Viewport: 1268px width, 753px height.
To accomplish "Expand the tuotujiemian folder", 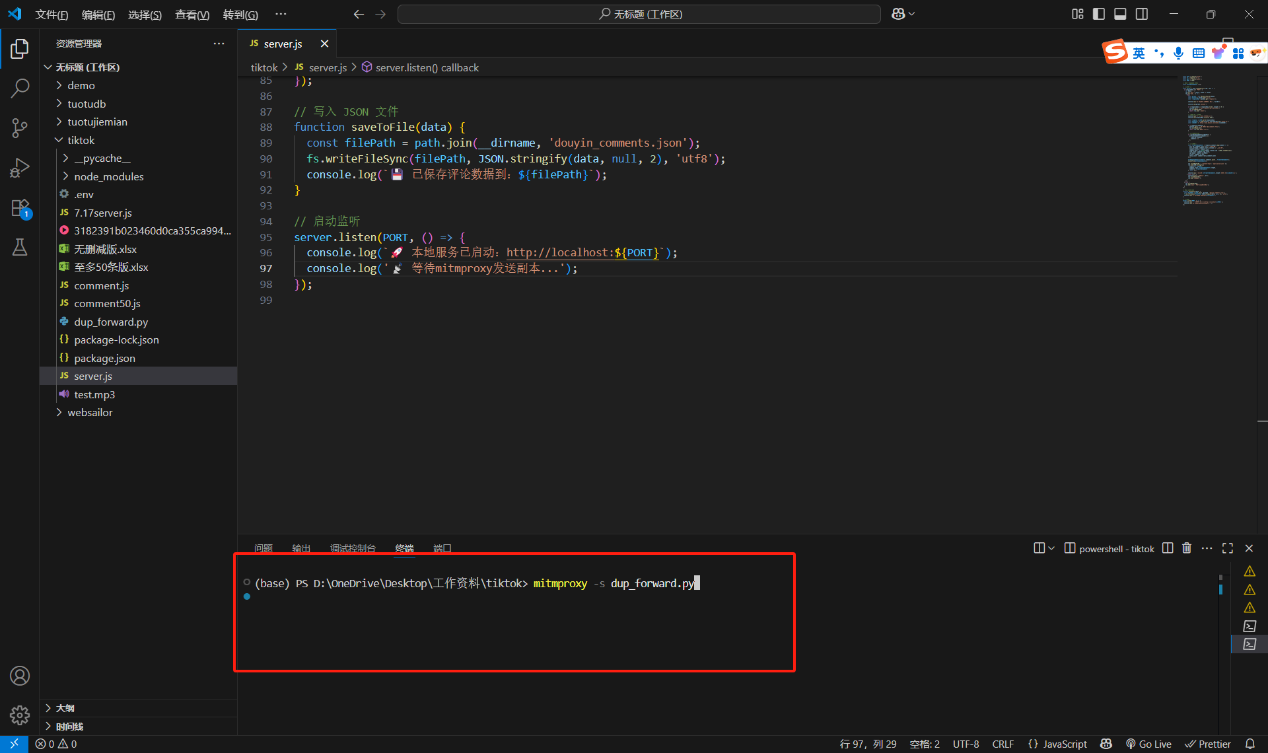I will coord(138,122).
